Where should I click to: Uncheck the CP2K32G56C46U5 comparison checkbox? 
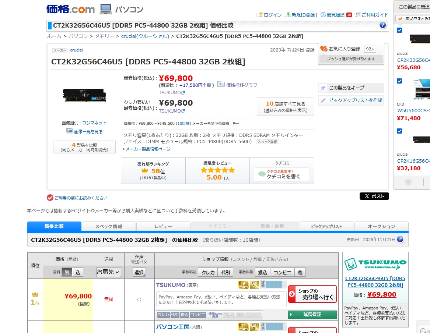coord(399,30)
